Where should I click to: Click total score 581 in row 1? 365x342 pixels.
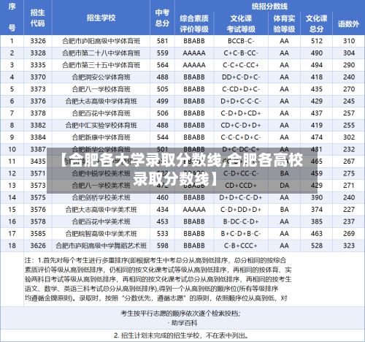coord(163,41)
